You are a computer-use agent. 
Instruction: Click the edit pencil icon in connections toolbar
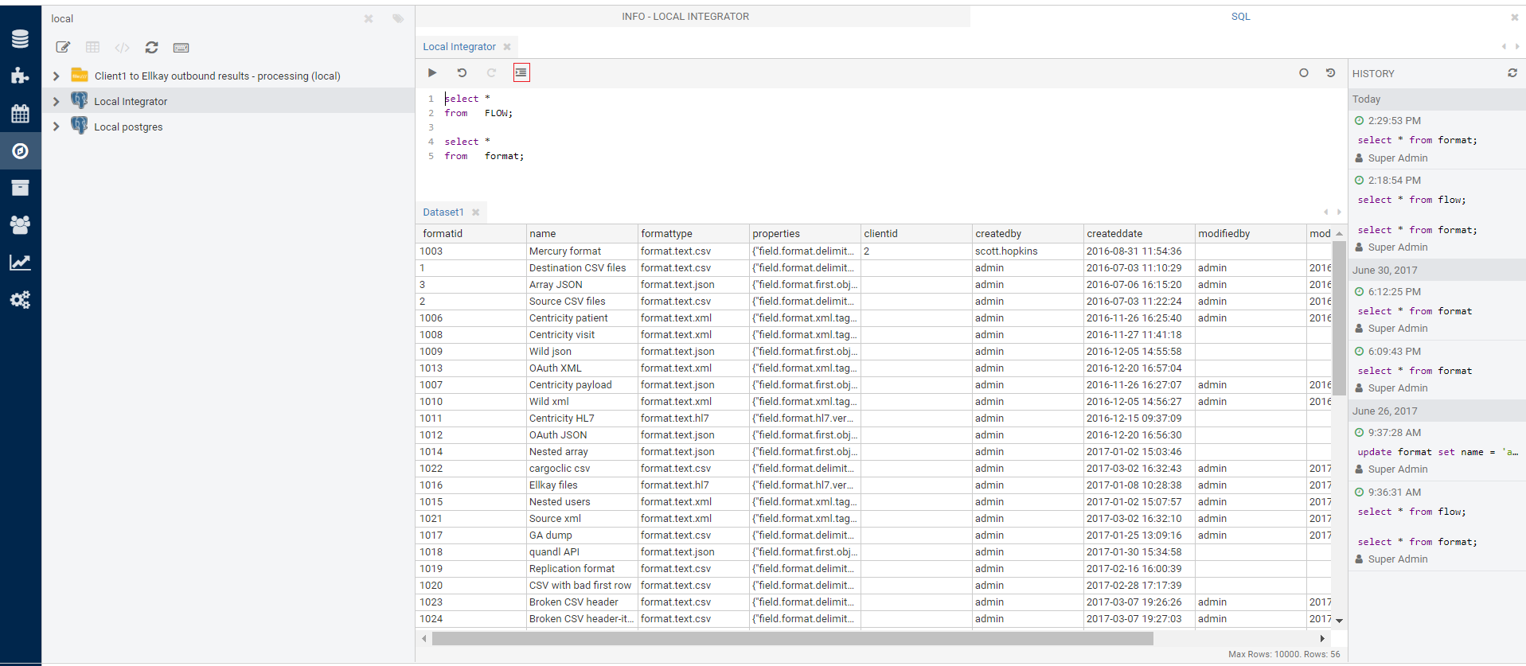click(63, 48)
